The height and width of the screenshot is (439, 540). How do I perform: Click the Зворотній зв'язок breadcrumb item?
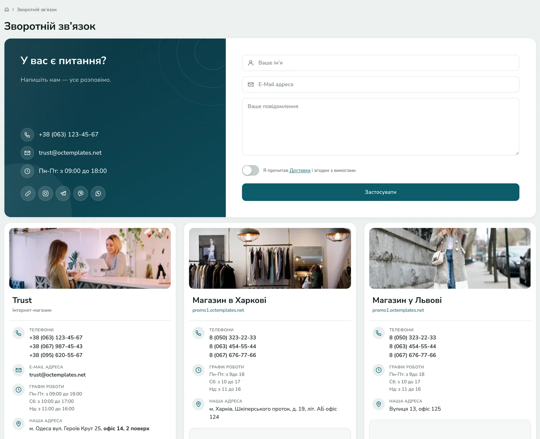(x=37, y=10)
